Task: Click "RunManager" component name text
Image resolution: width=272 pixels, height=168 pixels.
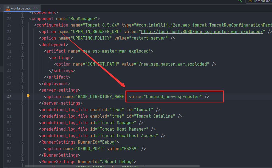Action: [x=83, y=19]
